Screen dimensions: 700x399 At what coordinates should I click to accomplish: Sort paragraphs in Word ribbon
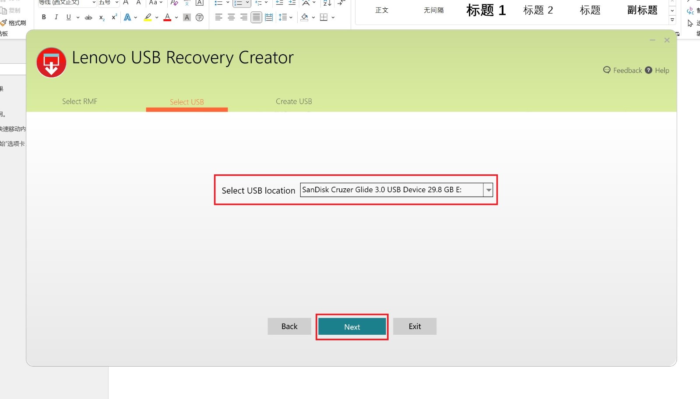point(327,3)
